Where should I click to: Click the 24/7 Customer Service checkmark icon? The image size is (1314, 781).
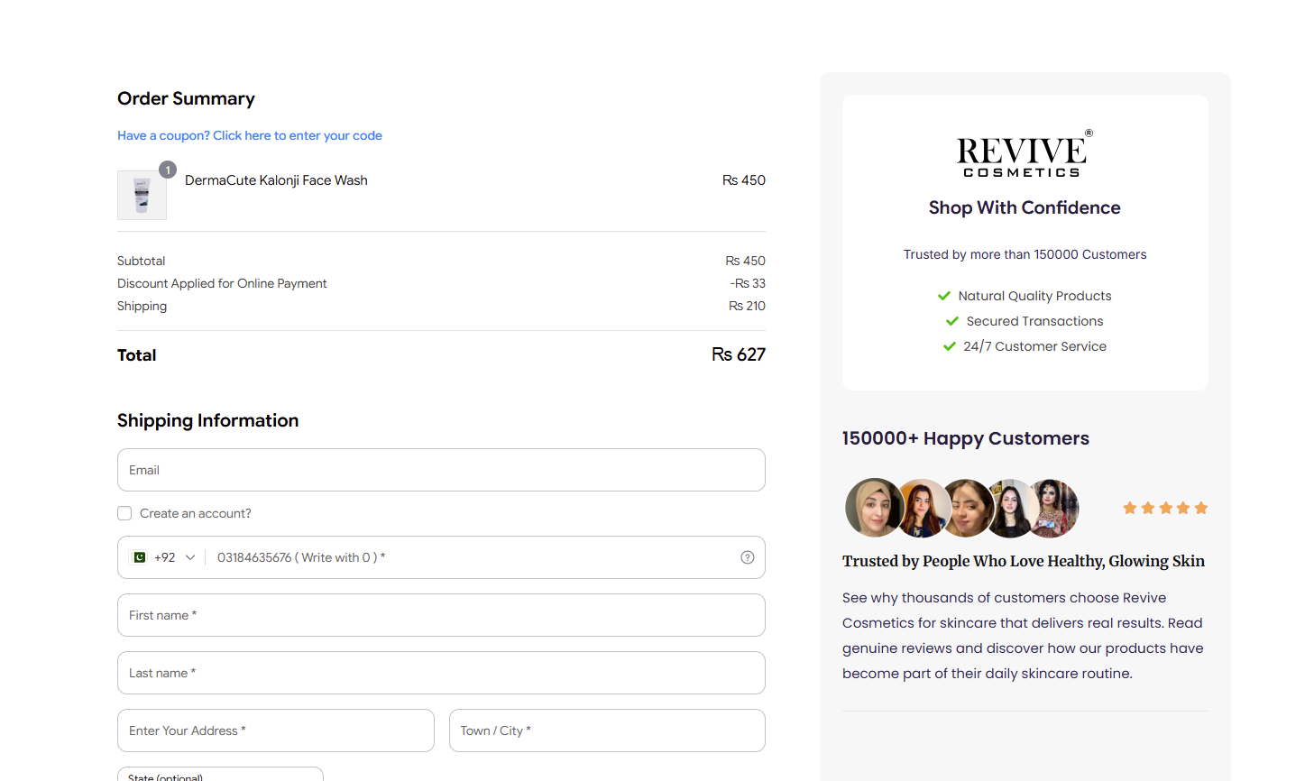pos(950,346)
